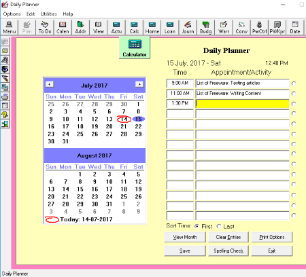Click the binoculars sidebar icon
The height and width of the screenshot is (277, 306).
point(5,60)
